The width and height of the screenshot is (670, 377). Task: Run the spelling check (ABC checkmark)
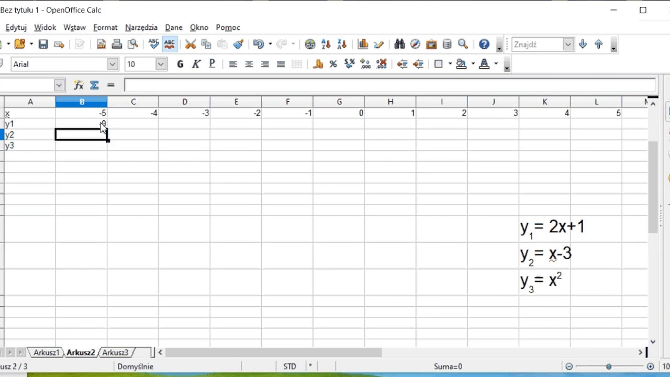153,45
